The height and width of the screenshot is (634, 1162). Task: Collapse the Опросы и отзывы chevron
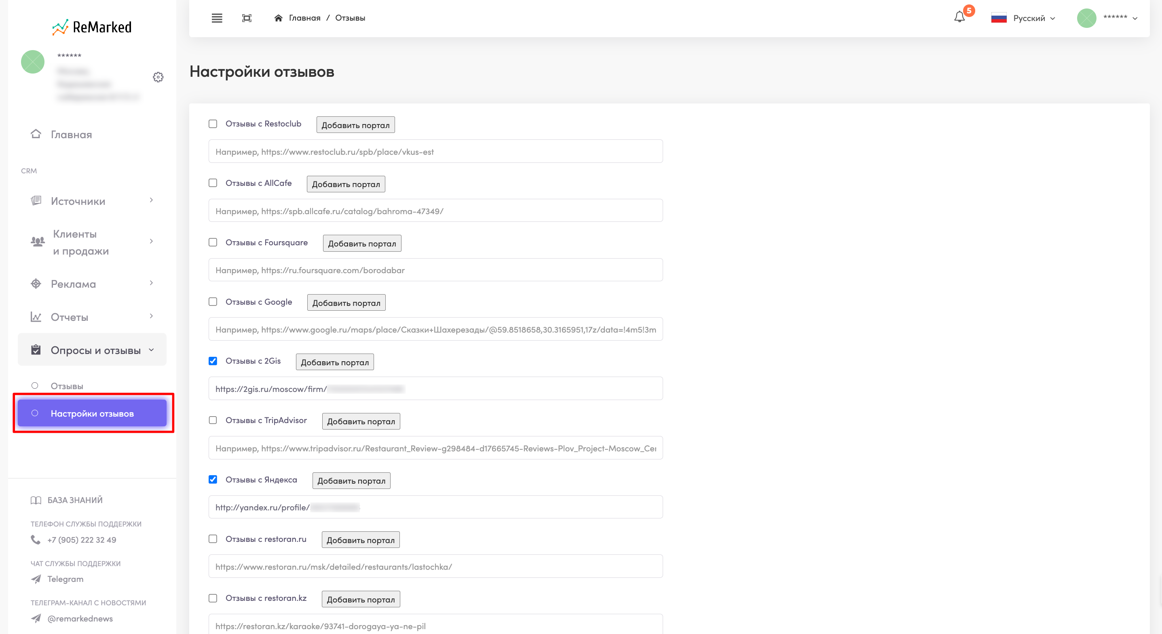point(151,350)
